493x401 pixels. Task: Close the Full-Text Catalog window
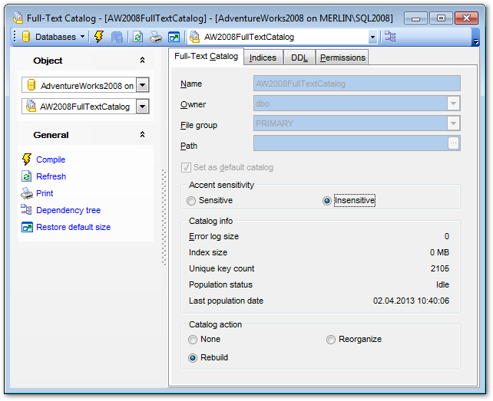point(466,18)
